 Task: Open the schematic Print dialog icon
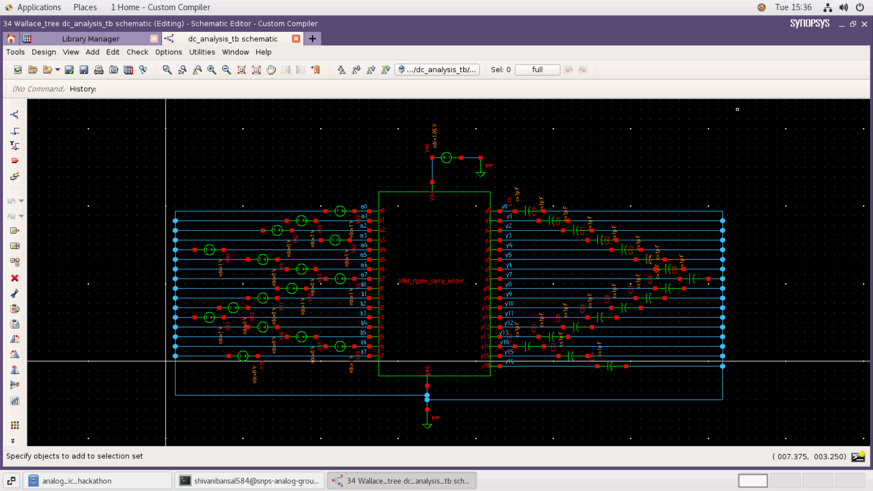coord(99,70)
